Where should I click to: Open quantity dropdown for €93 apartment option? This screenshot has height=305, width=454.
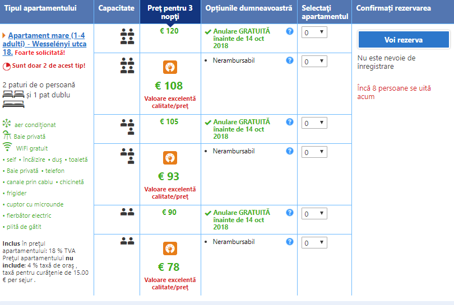(x=314, y=152)
